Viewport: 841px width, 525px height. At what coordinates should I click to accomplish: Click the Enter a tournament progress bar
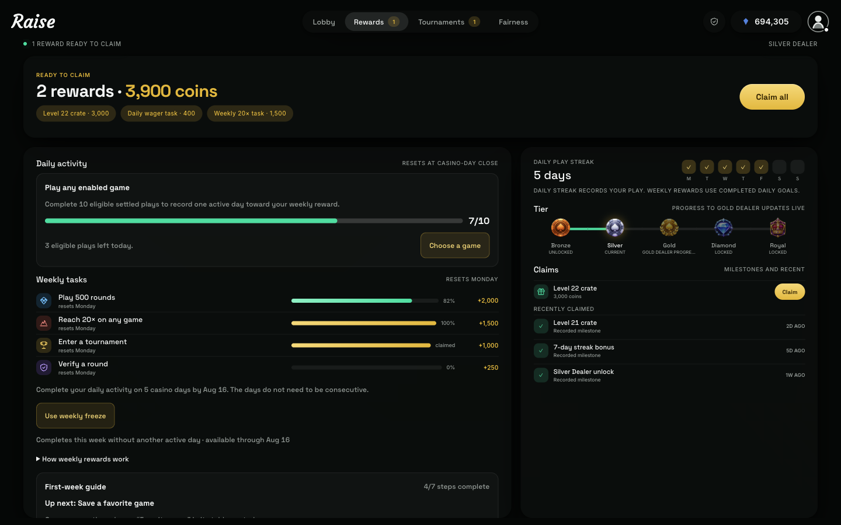click(361, 345)
